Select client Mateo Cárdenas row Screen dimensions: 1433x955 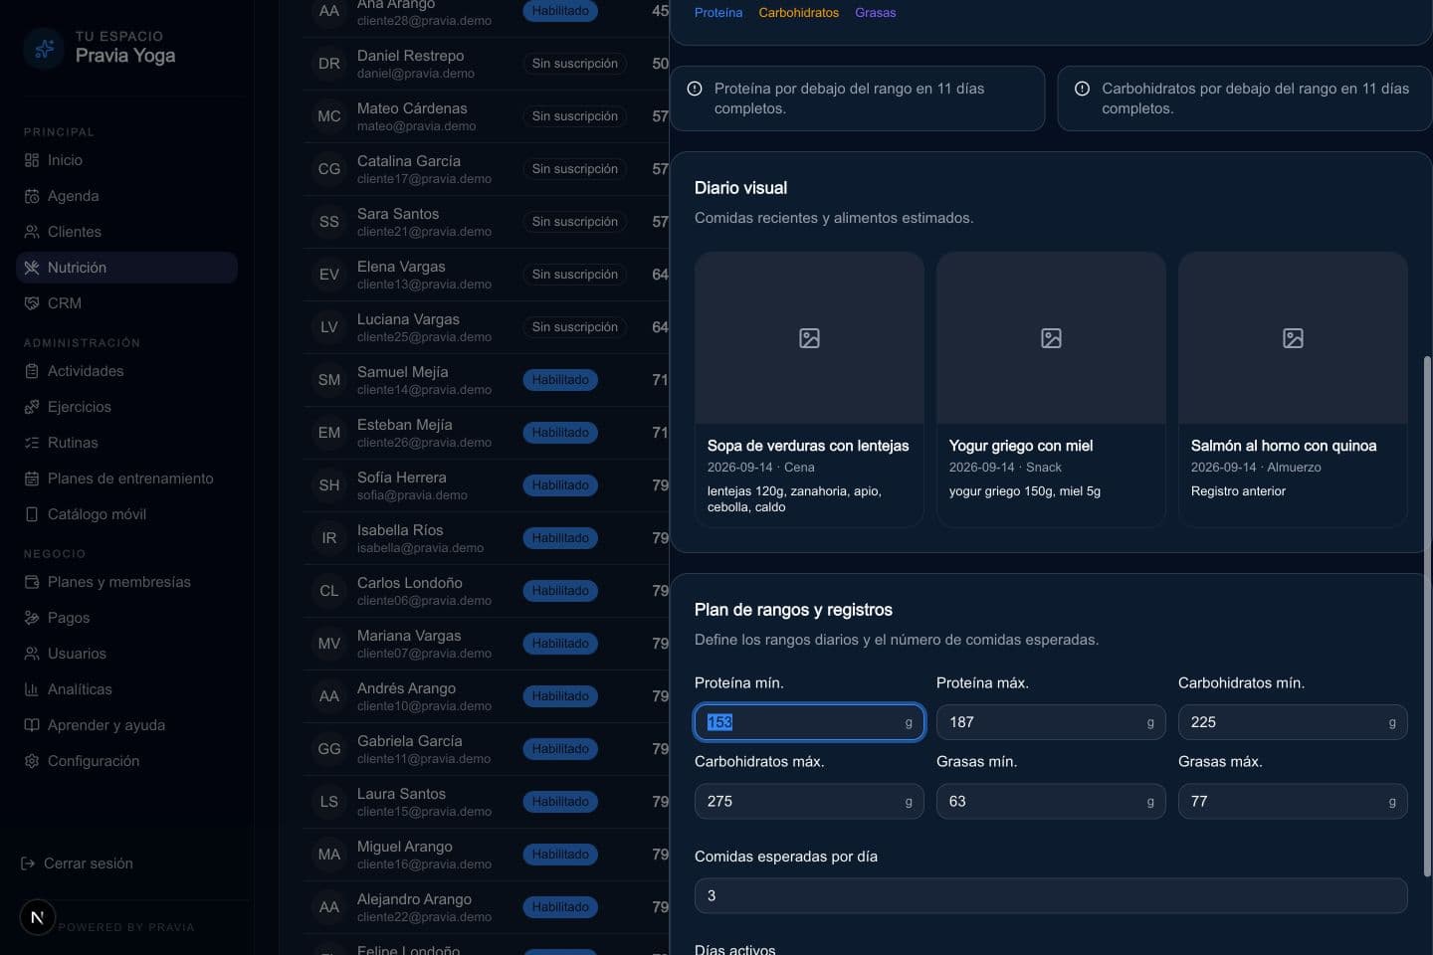click(x=486, y=116)
